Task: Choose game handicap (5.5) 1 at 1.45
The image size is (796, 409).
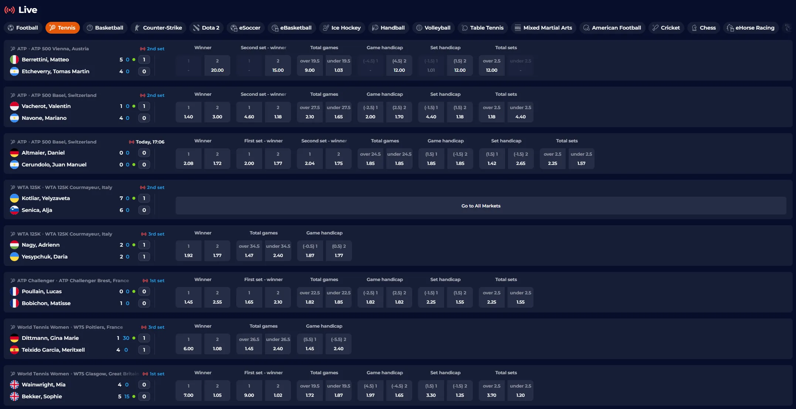Action: (x=310, y=344)
